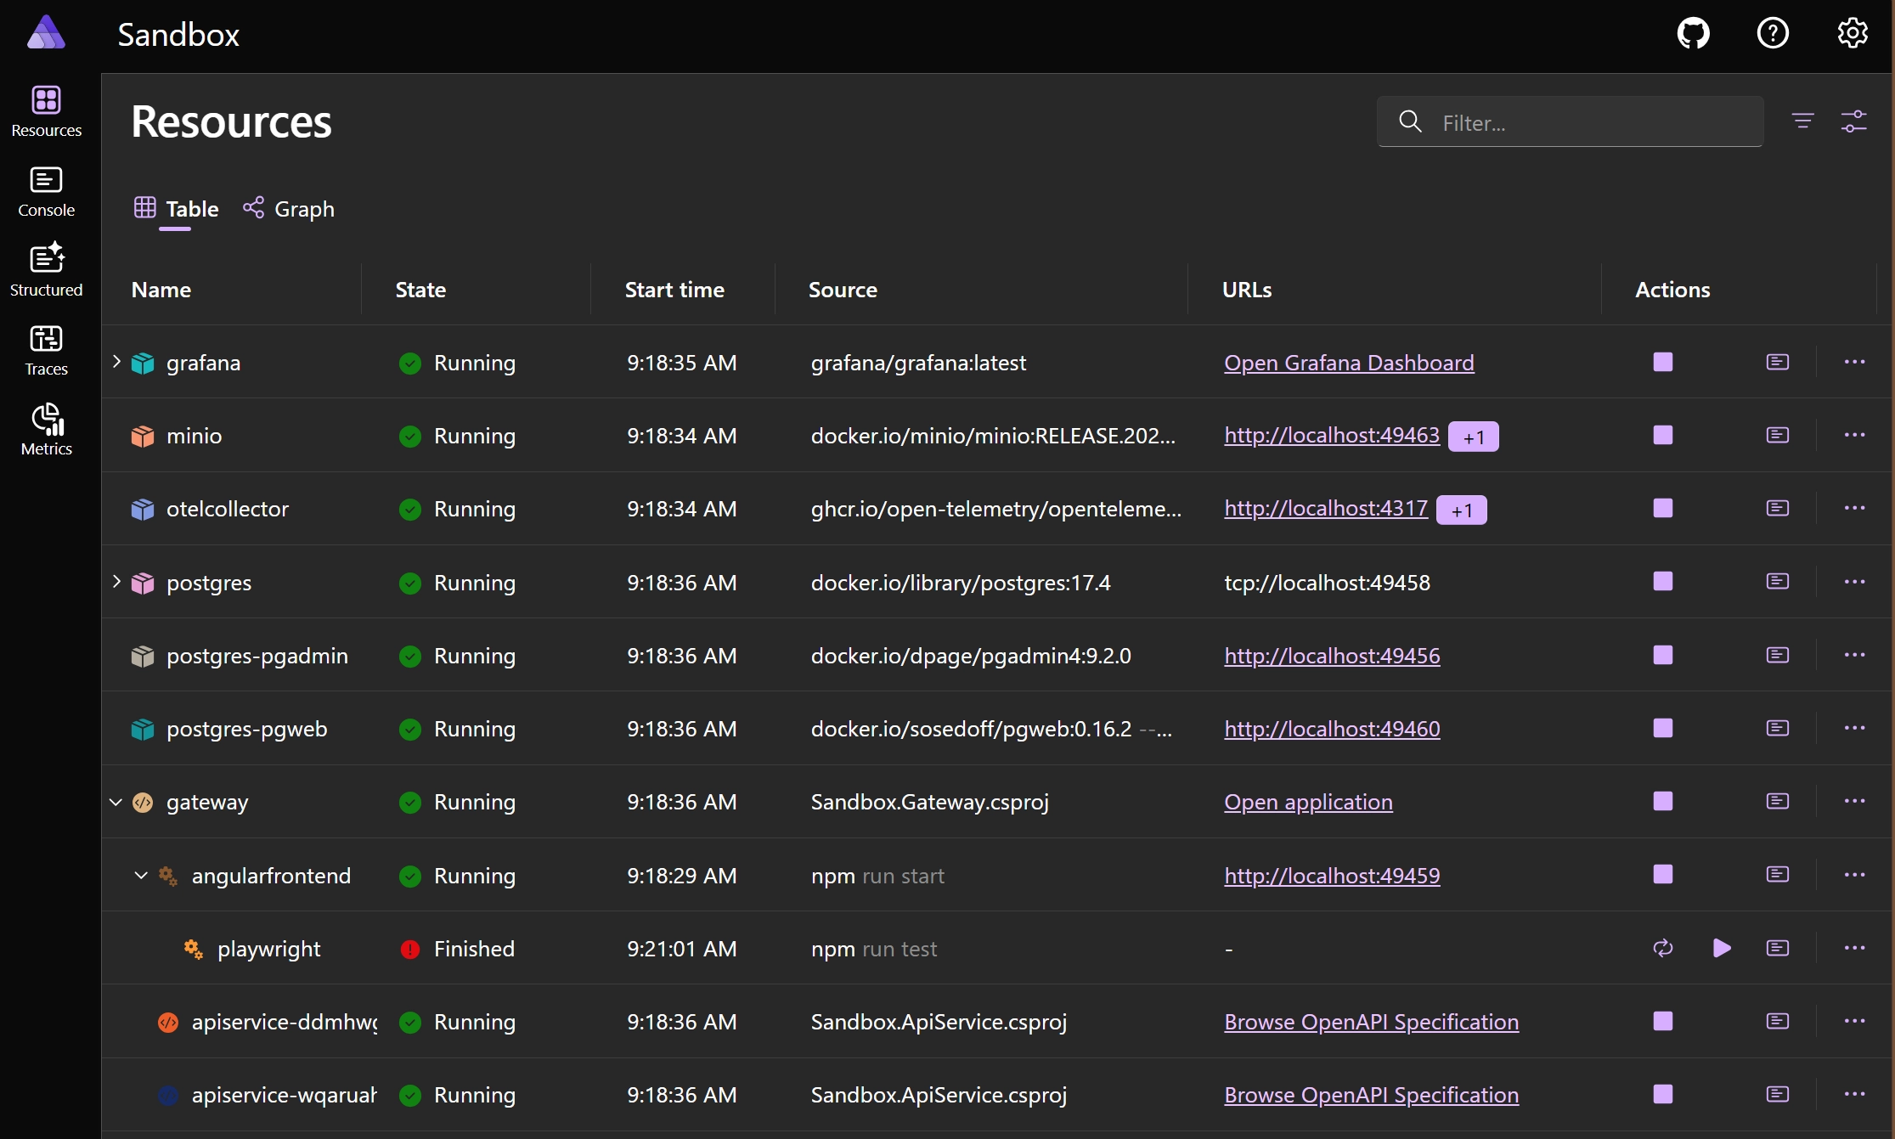Open more actions menu for postgres-pgweb
This screenshot has width=1895, height=1139.
[1854, 728]
